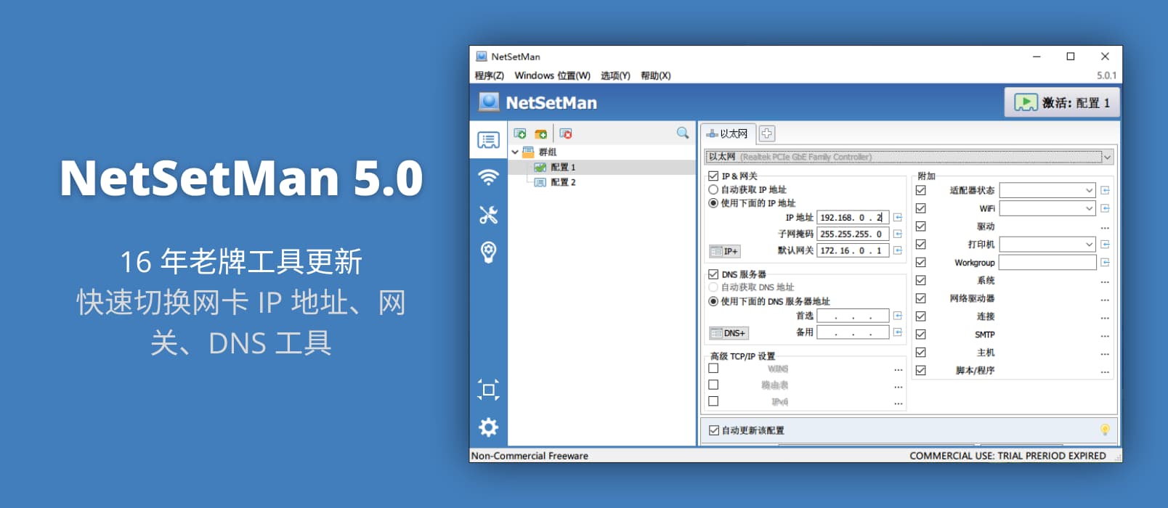Collapse the 群组 tree group
The image size is (1168, 508).
[x=515, y=152]
